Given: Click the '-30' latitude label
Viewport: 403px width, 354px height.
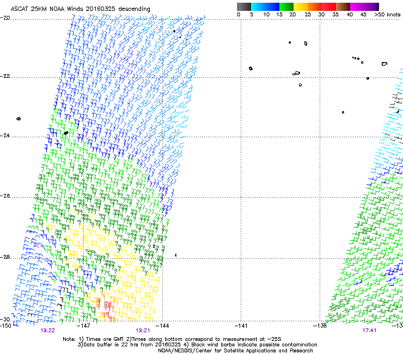Looking at the screenshot, I should [5, 319].
